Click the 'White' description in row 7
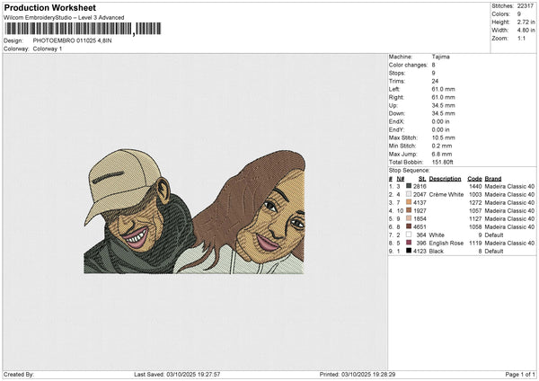 coord(437,235)
